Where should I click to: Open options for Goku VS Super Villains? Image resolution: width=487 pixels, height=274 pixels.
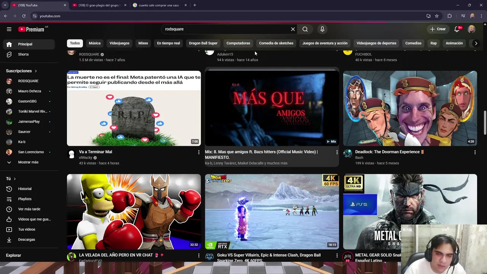click(337, 256)
